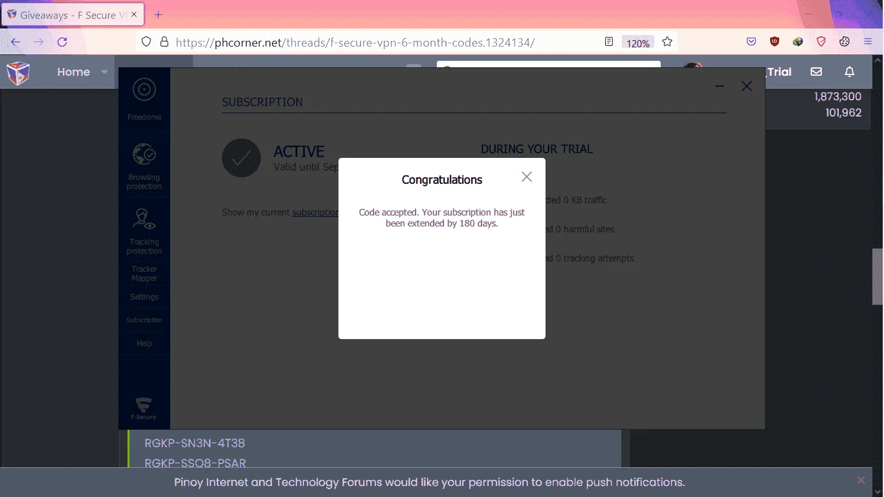The image size is (884, 497).
Task: Click the subscription link text
Action: pos(315,212)
